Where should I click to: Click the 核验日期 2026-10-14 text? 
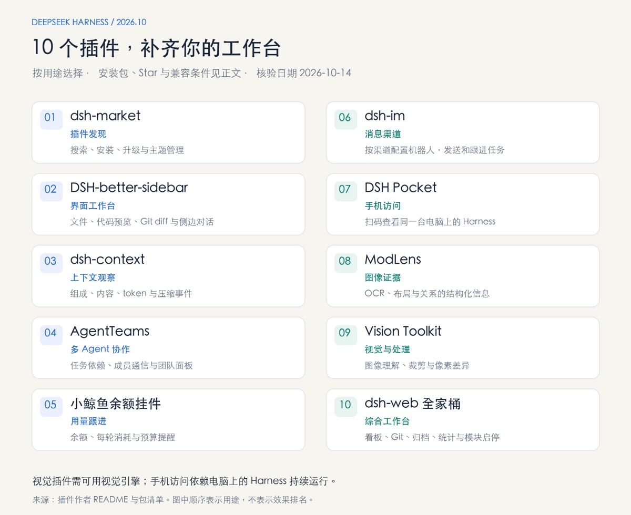point(304,73)
